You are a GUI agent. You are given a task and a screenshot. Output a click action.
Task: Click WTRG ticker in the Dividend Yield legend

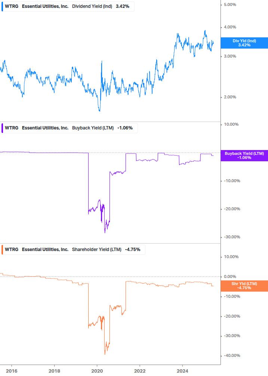tap(12, 6)
